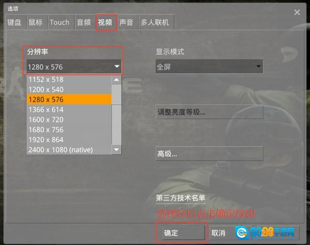Click the resolution list scrollbar track

pos(116,125)
